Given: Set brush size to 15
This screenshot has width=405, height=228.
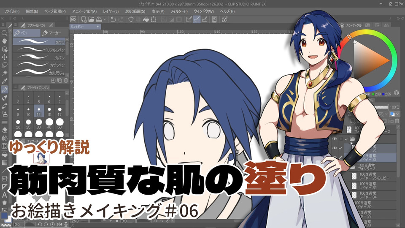Looking at the screenshot, I should click(49, 111).
